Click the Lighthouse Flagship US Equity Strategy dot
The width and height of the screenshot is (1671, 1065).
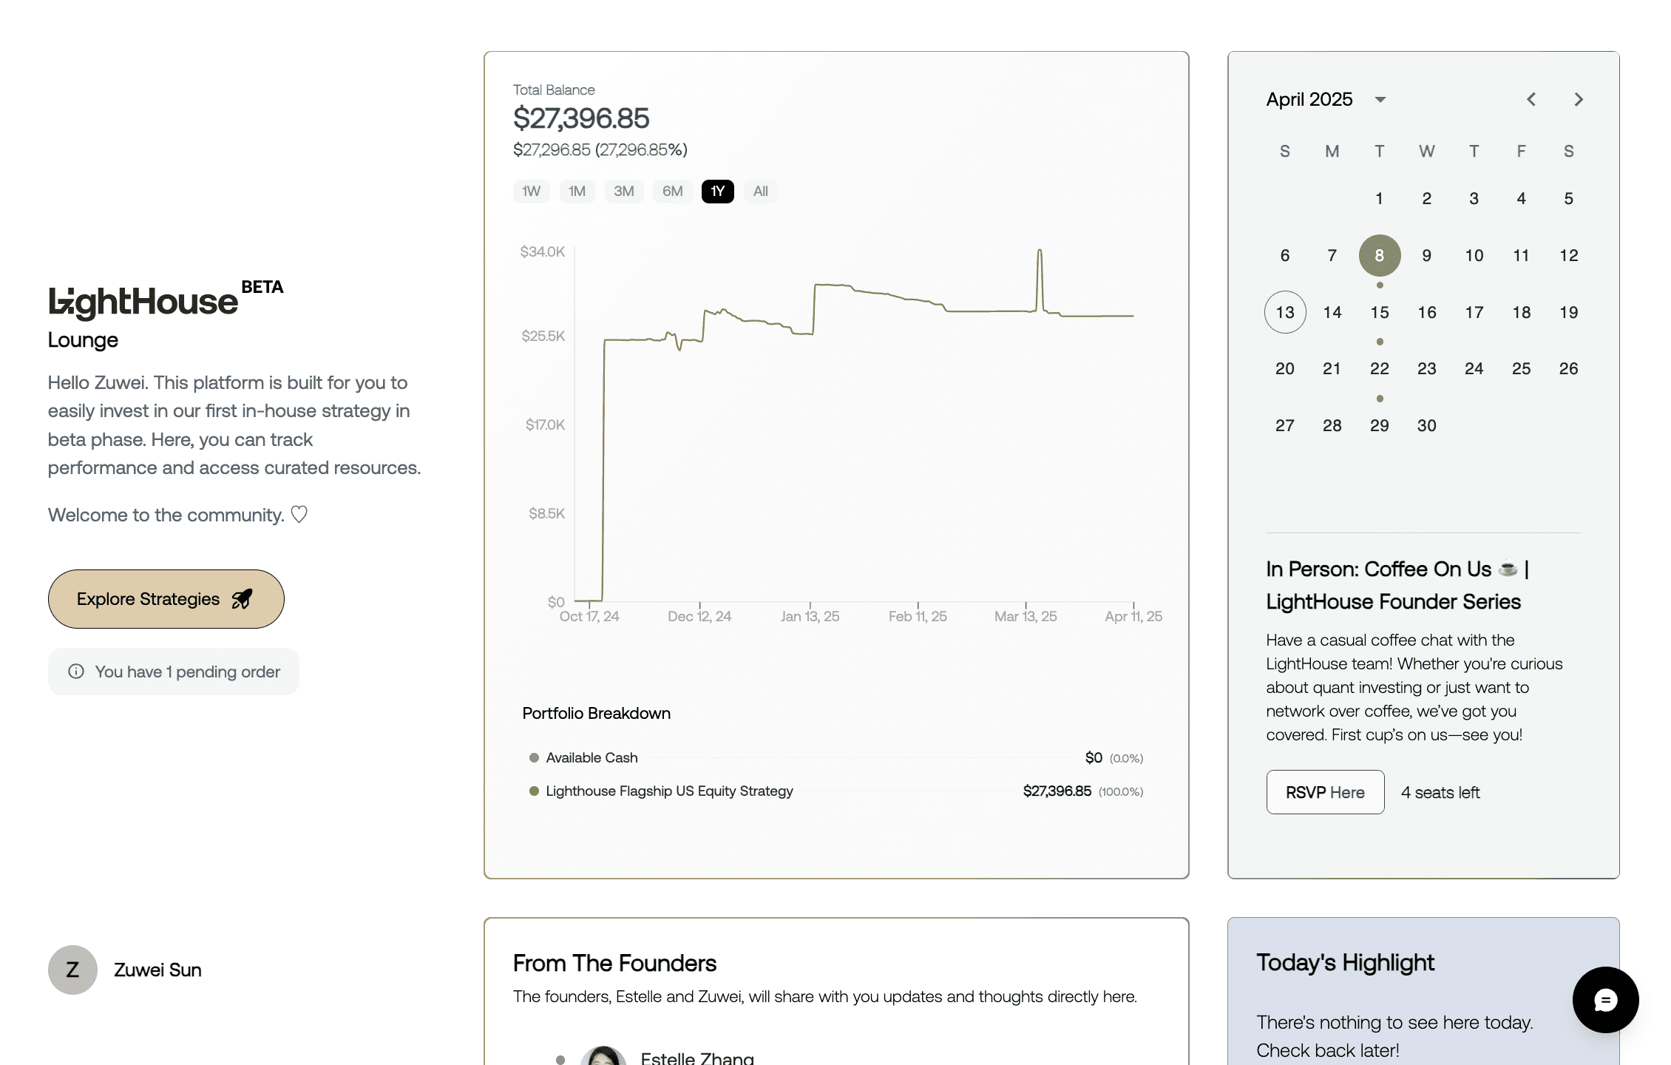click(534, 791)
